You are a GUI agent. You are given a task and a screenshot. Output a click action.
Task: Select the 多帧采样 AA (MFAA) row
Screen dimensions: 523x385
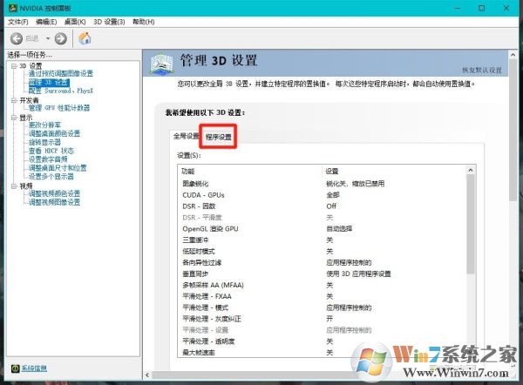[x=323, y=286]
